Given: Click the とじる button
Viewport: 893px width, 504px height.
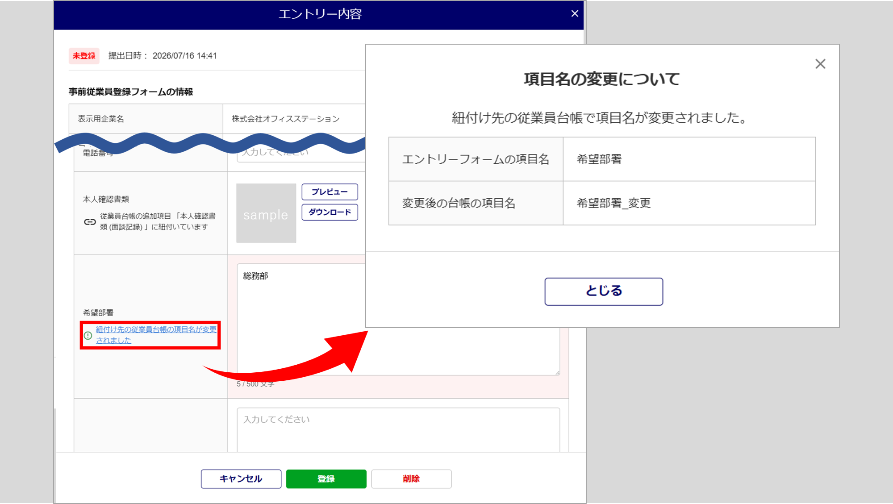Looking at the screenshot, I should coord(604,291).
